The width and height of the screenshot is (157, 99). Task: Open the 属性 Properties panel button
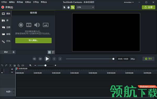[x=148, y=59]
